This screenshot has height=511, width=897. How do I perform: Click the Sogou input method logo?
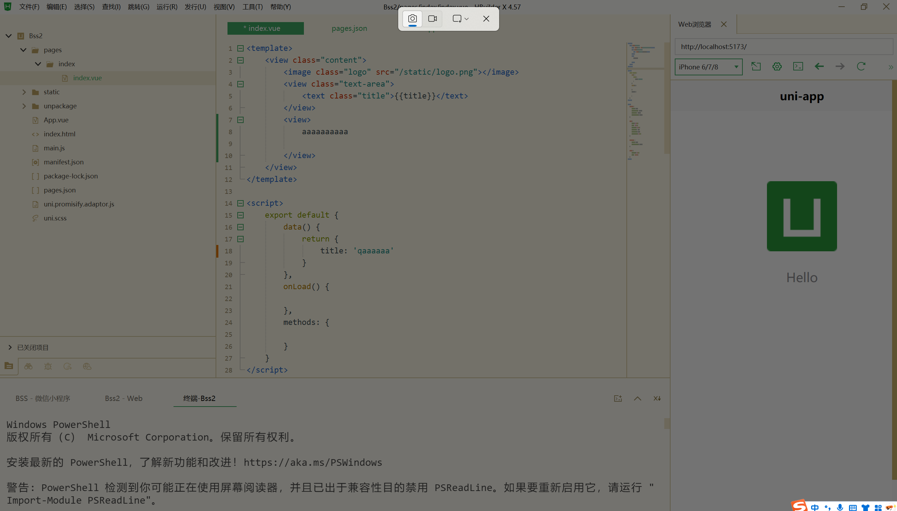[799, 506]
